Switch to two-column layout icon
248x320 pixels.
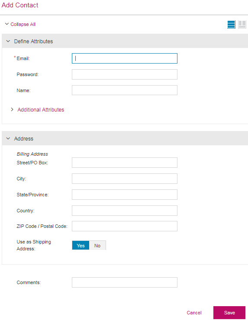(242, 25)
